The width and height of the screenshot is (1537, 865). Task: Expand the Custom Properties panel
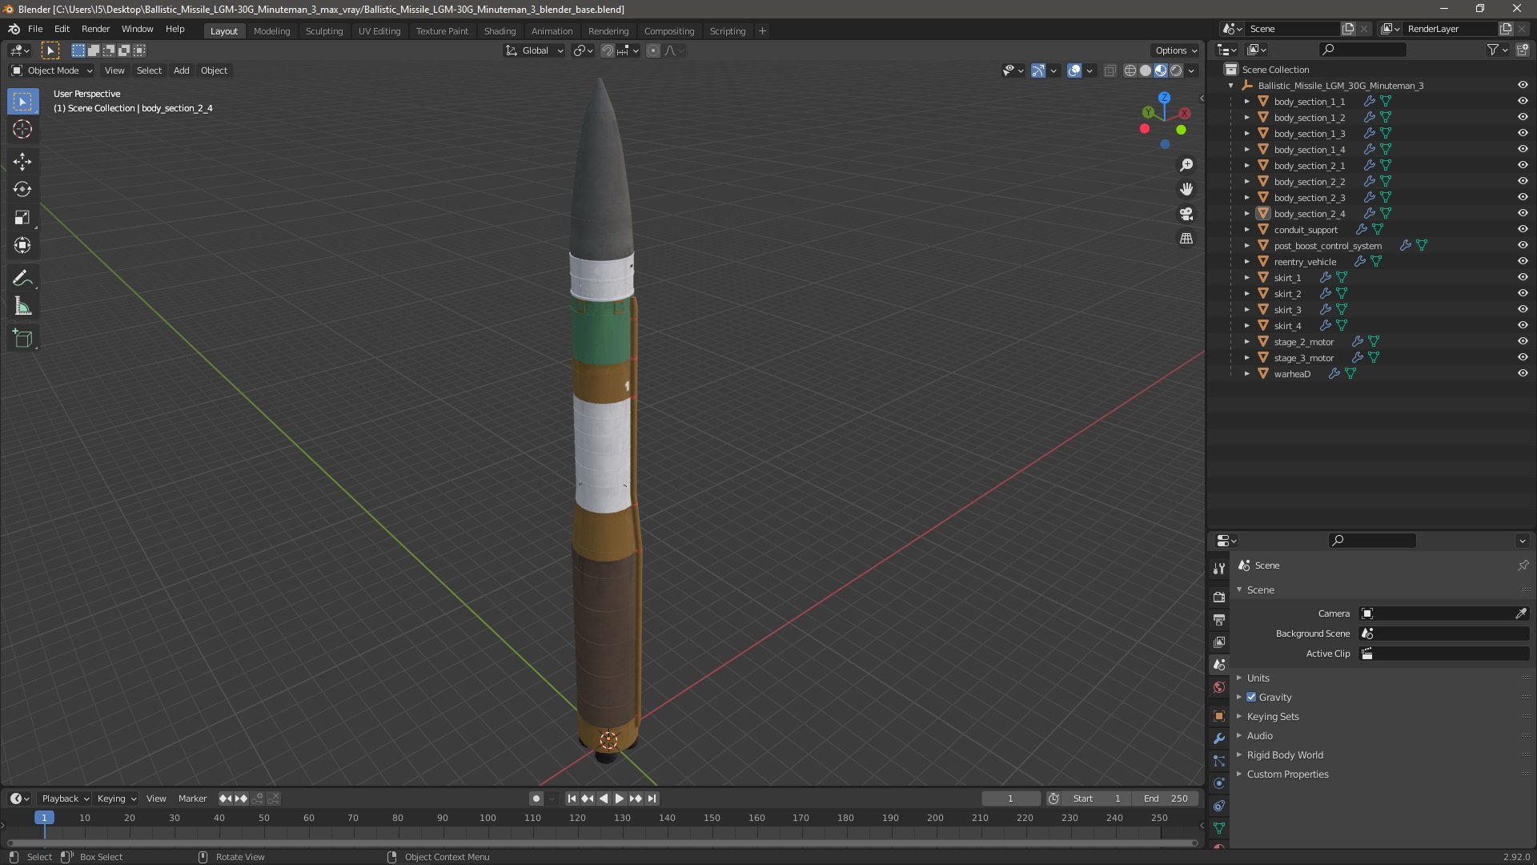pyautogui.click(x=1287, y=774)
